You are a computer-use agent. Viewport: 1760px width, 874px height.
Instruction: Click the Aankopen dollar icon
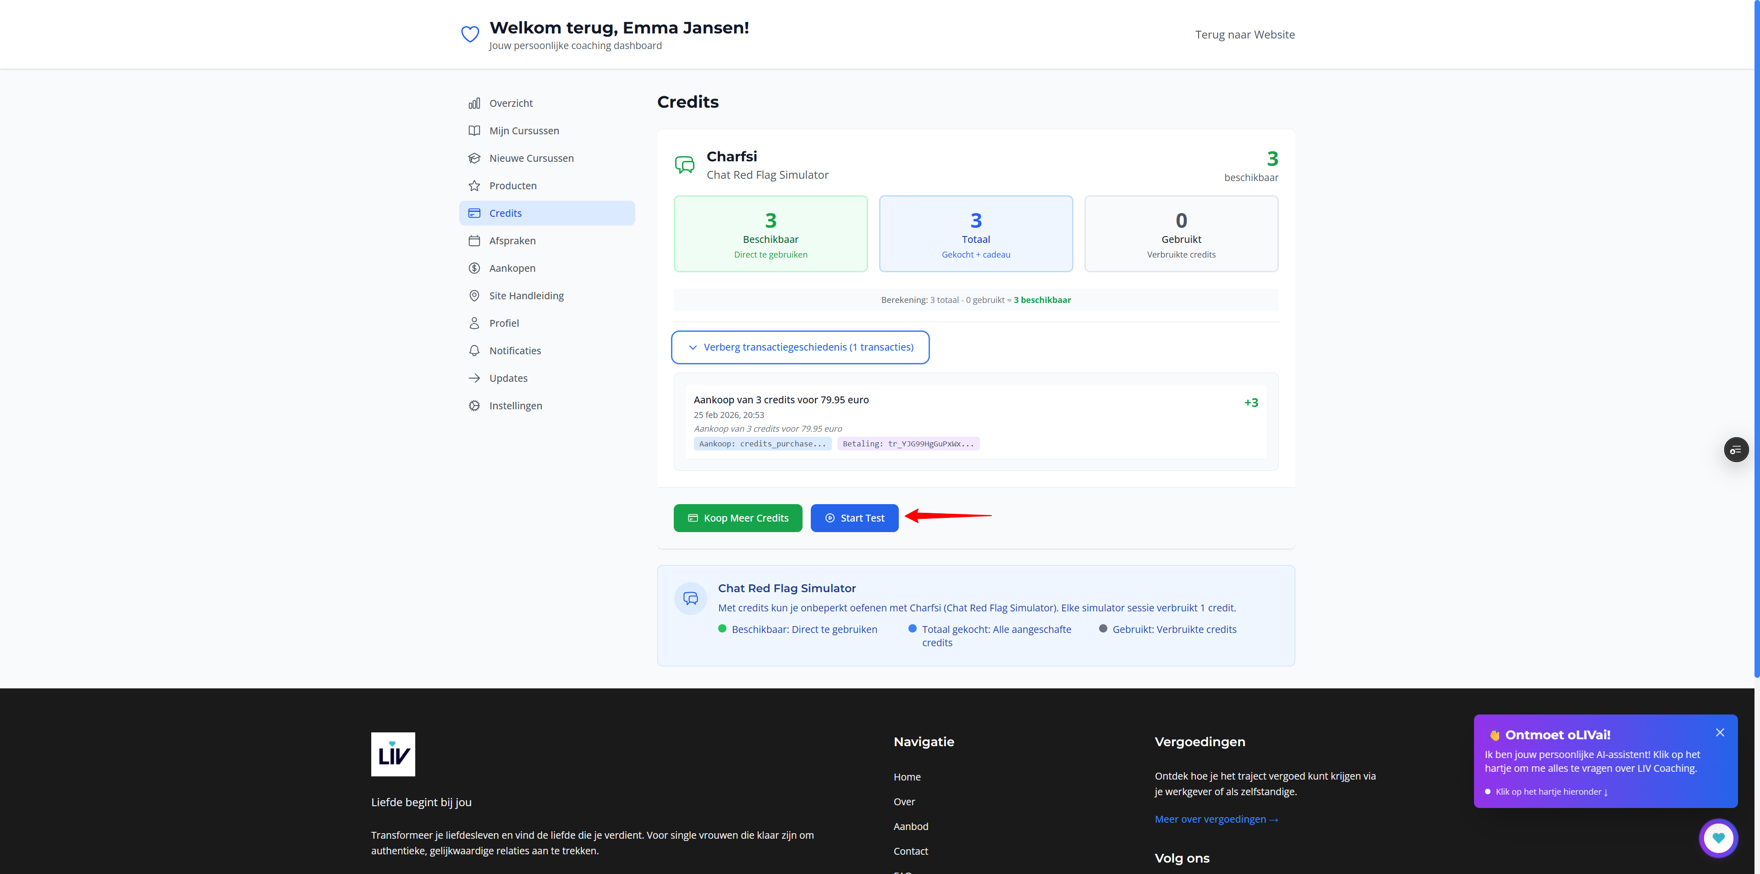tap(474, 268)
